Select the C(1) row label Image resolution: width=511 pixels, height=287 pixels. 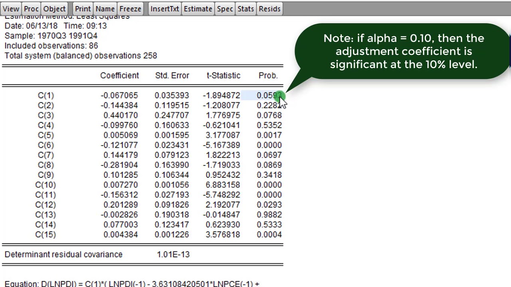pos(46,96)
